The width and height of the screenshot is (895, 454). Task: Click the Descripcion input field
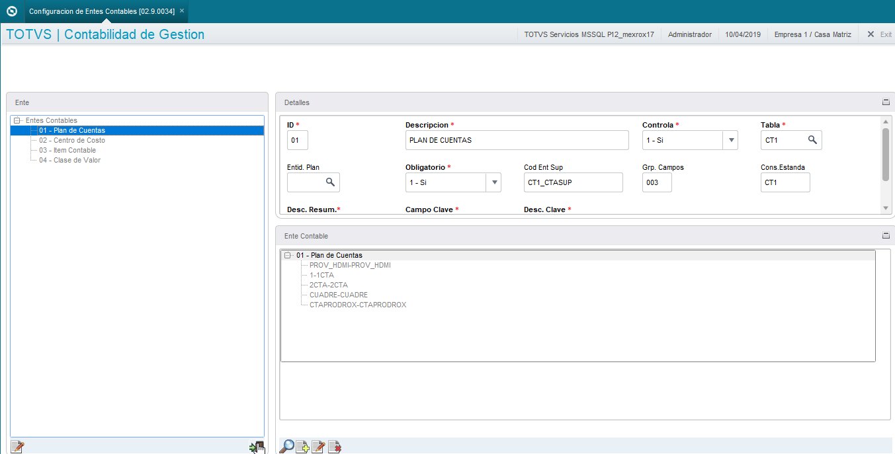[517, 140]
